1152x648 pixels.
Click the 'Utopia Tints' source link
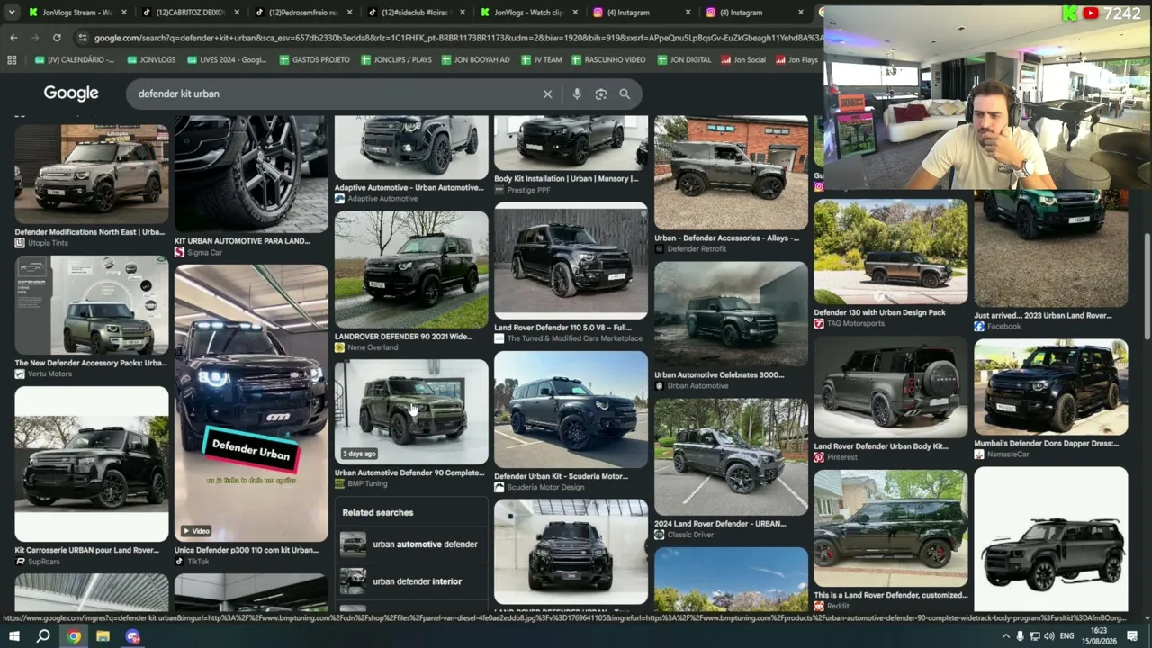click(x=48, y=243)
